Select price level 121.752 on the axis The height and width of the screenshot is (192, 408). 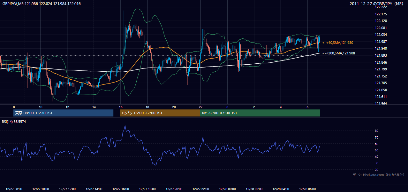381,76
